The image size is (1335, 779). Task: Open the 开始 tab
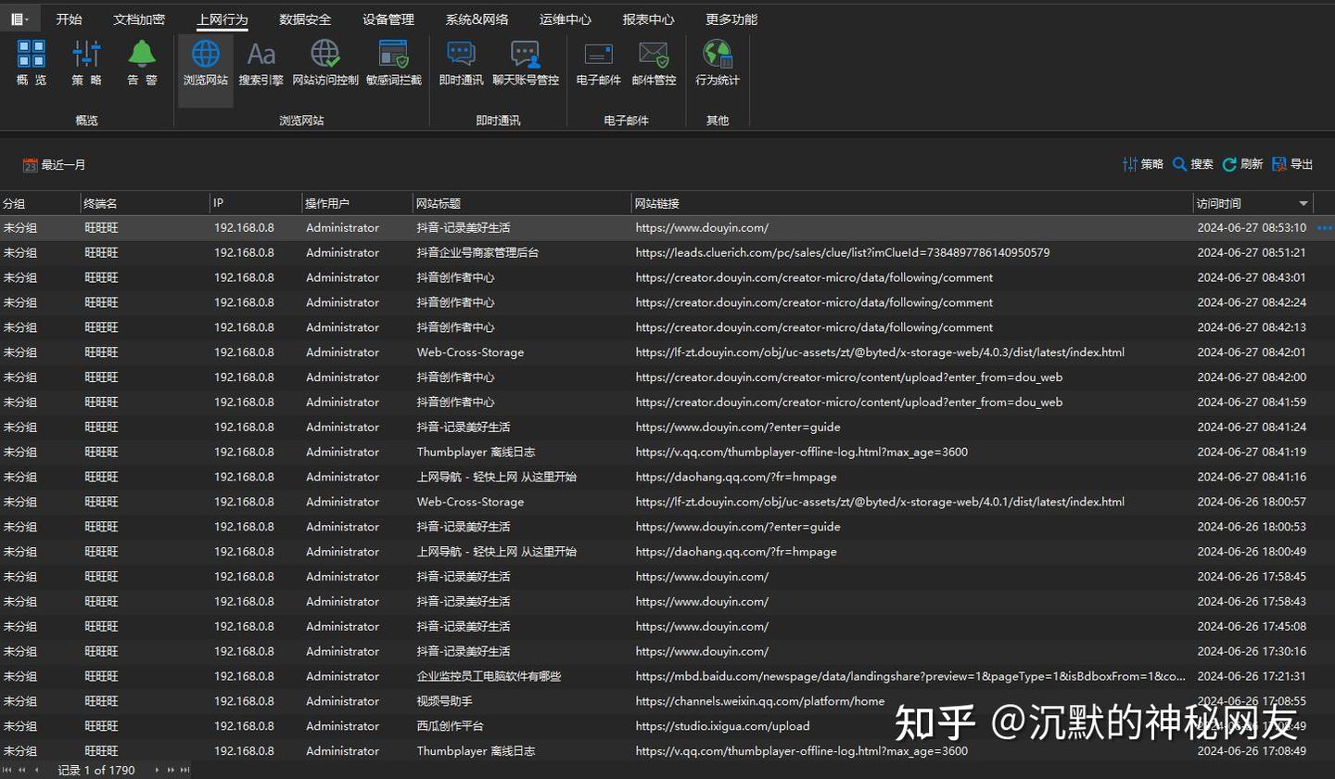pos(69,19)
